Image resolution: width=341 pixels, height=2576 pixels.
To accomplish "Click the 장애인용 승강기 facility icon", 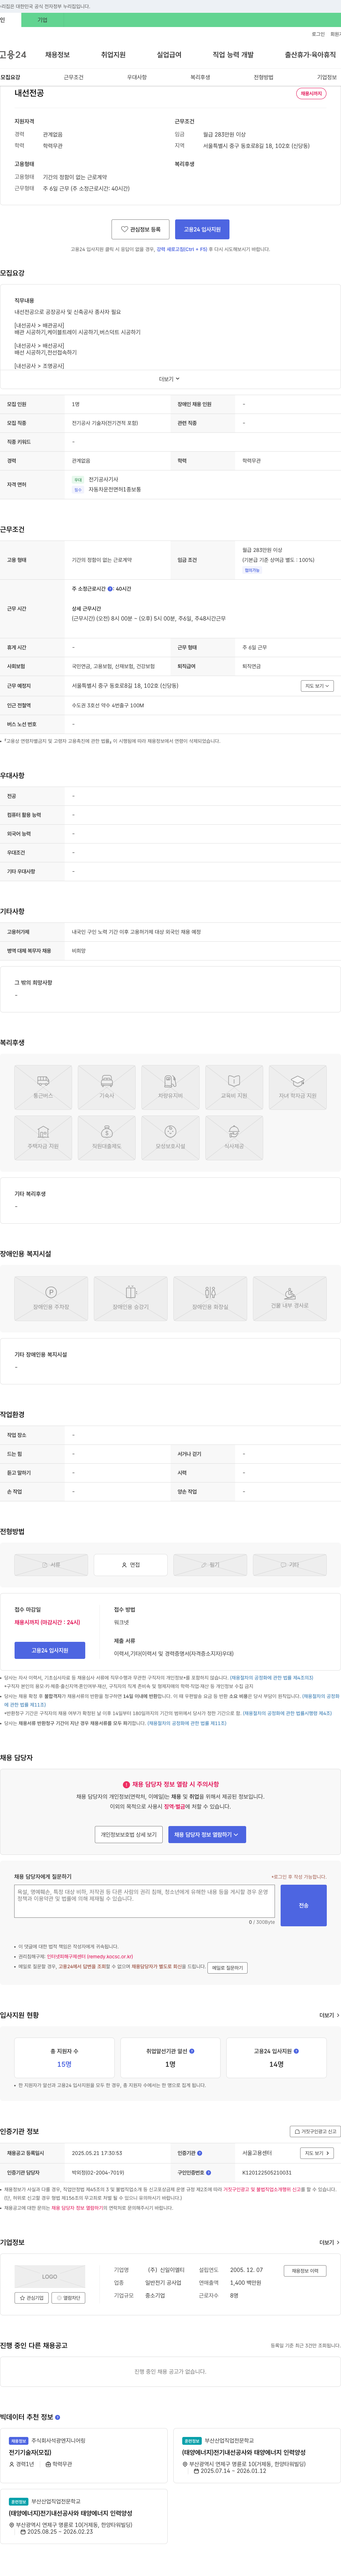I will point(130,1298).
